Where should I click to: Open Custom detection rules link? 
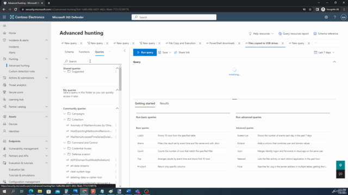(x=22, y=71)
